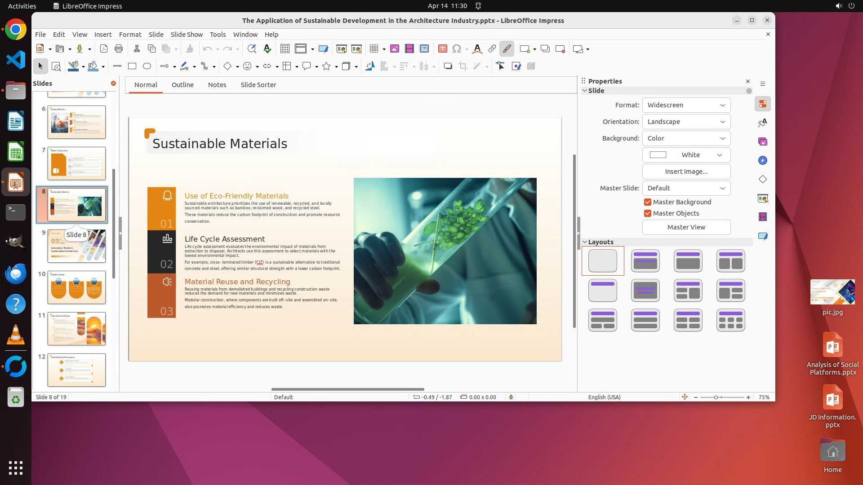This screenshot has height=485, width=863.
Task: Click the Insert Text Box icon
Action: (x=442, y=49)
